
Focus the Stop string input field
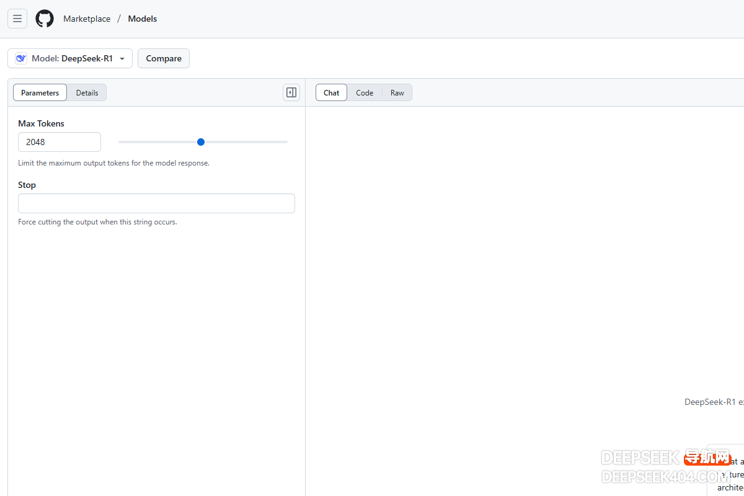click(x=156, y=203)
